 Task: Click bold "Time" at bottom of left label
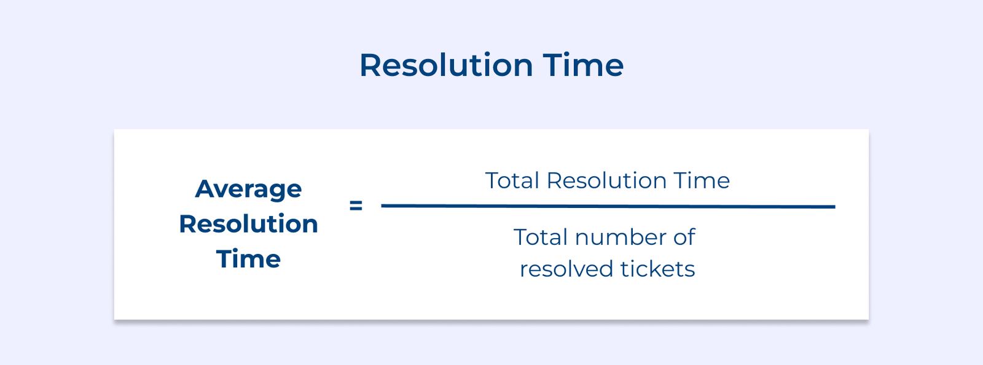[248, 259]
